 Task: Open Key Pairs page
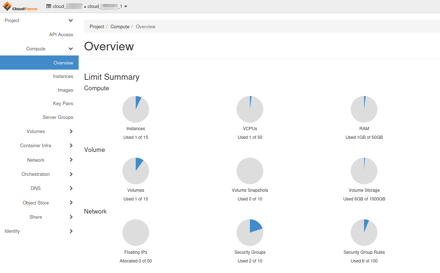[63, 104]
